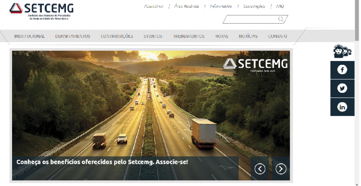
Task: Select the Treinamentos menu item
Action: click(x=189, y=36)
